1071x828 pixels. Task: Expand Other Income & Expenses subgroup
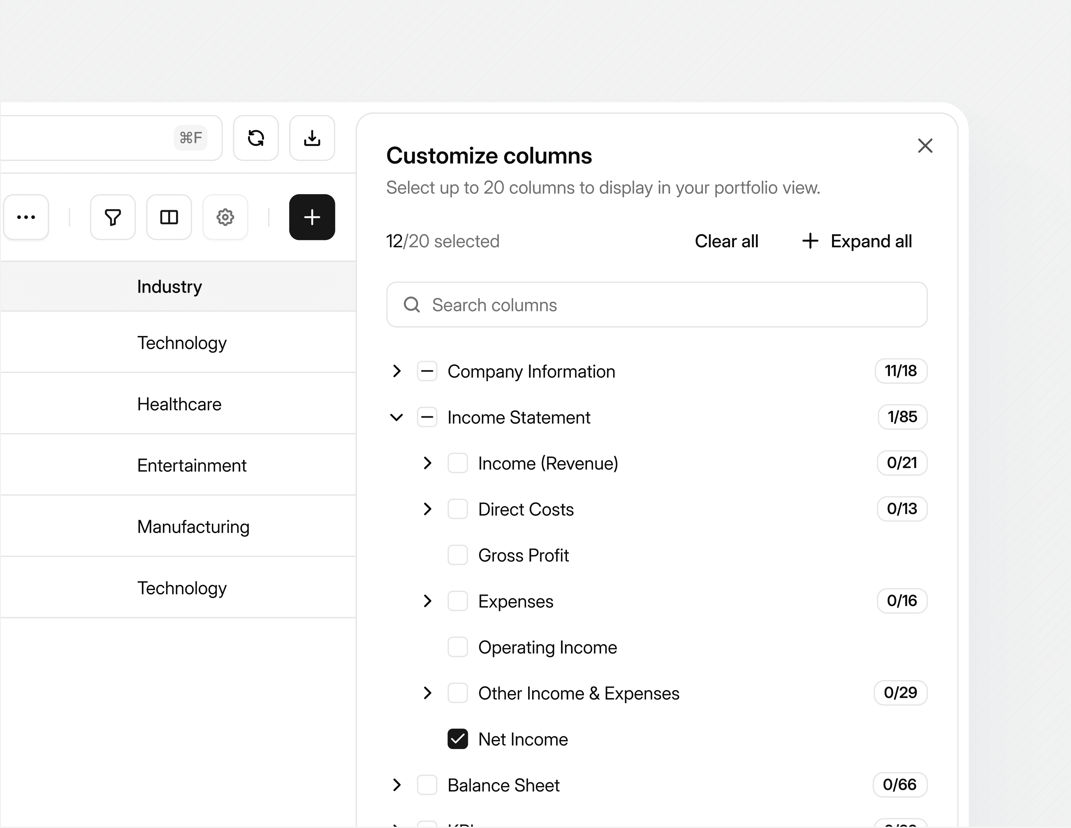427,693
